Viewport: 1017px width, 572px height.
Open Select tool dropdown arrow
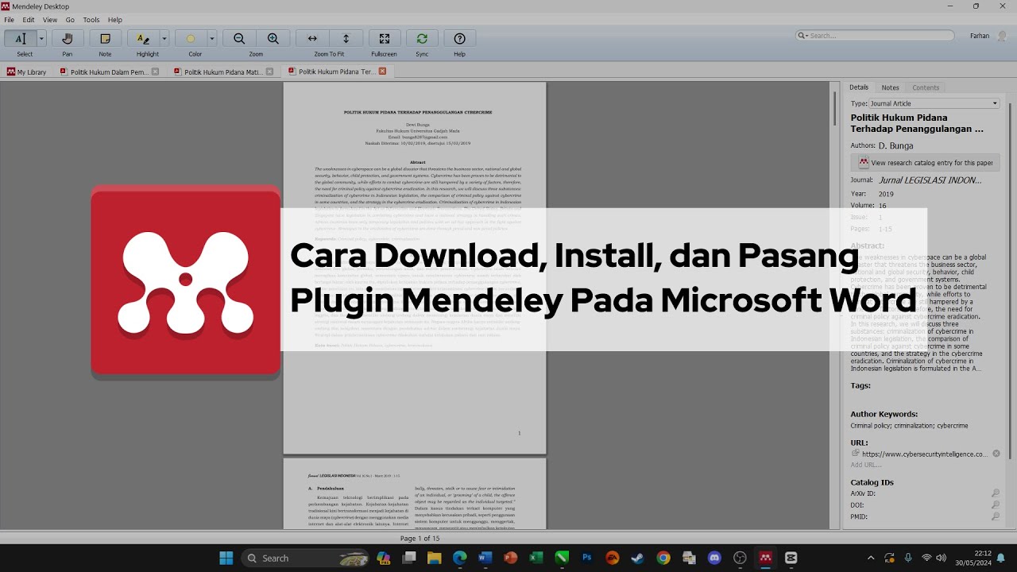pos(42,38)
